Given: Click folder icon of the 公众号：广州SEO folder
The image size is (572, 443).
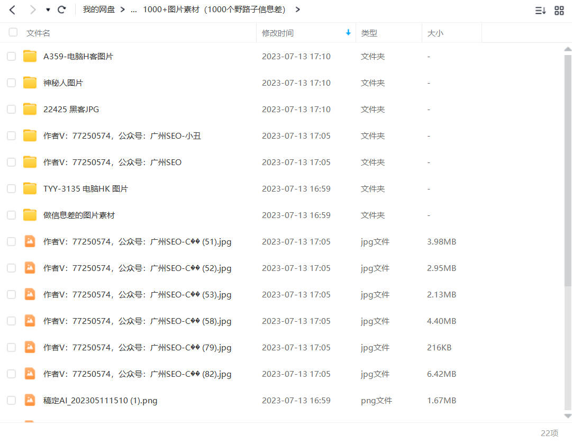Looking at the screenshot, I should [30, 162].
